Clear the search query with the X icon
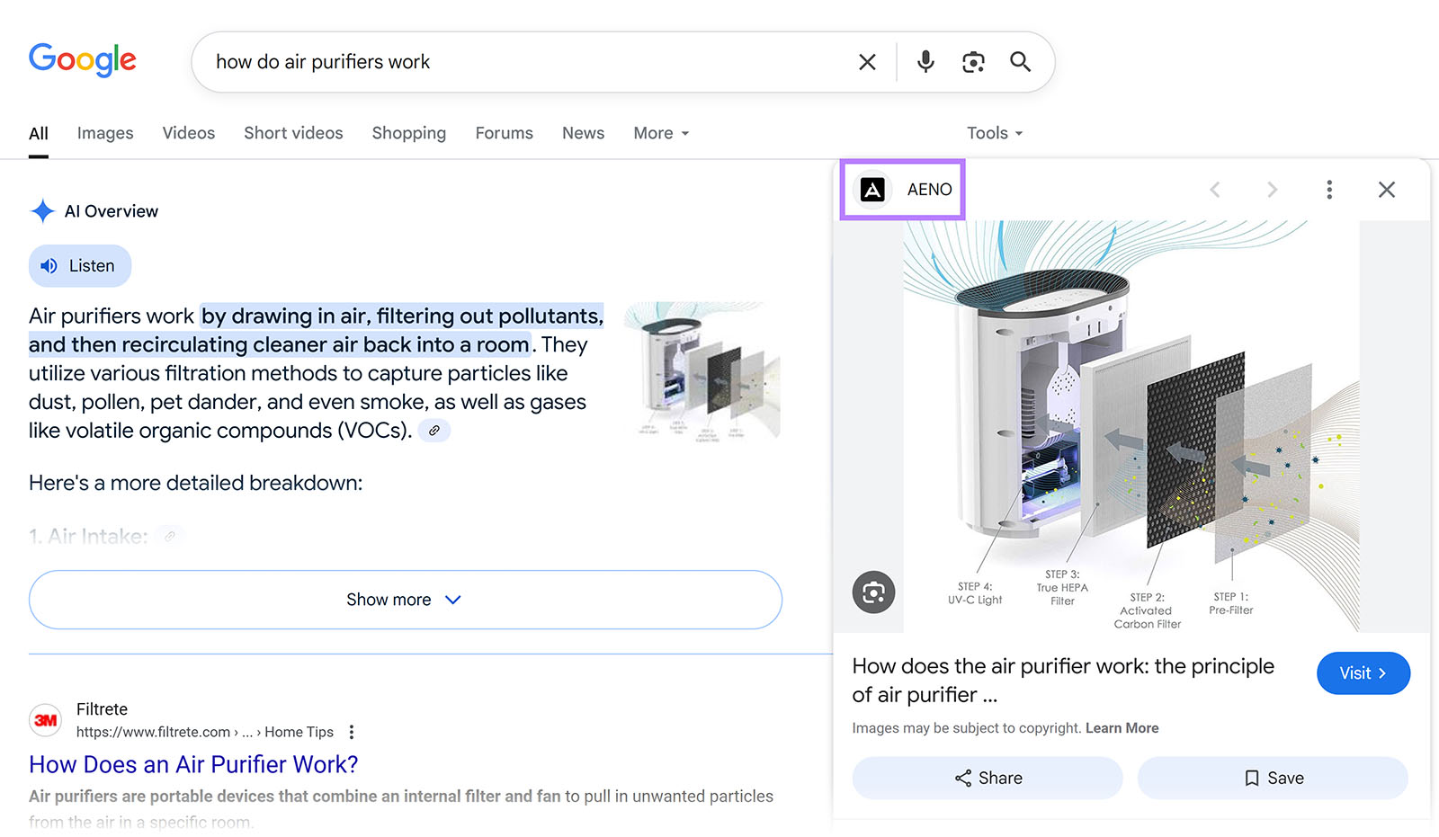The image size is (1439, 837). (866, 61)
